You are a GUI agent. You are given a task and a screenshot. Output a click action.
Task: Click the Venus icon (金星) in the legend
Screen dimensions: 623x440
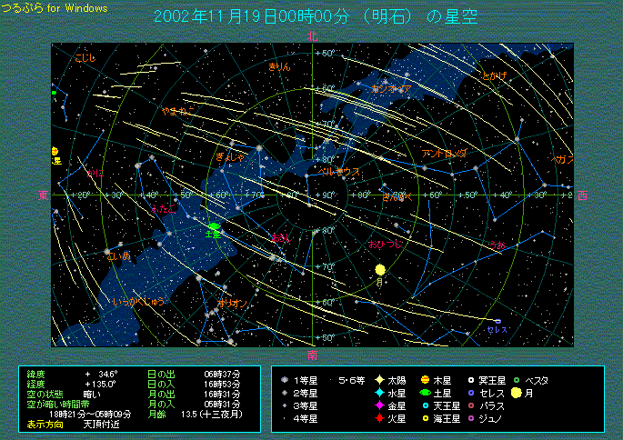pos(378,405)
